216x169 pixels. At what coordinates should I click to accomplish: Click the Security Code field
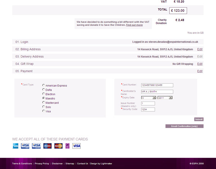[148, 110]
